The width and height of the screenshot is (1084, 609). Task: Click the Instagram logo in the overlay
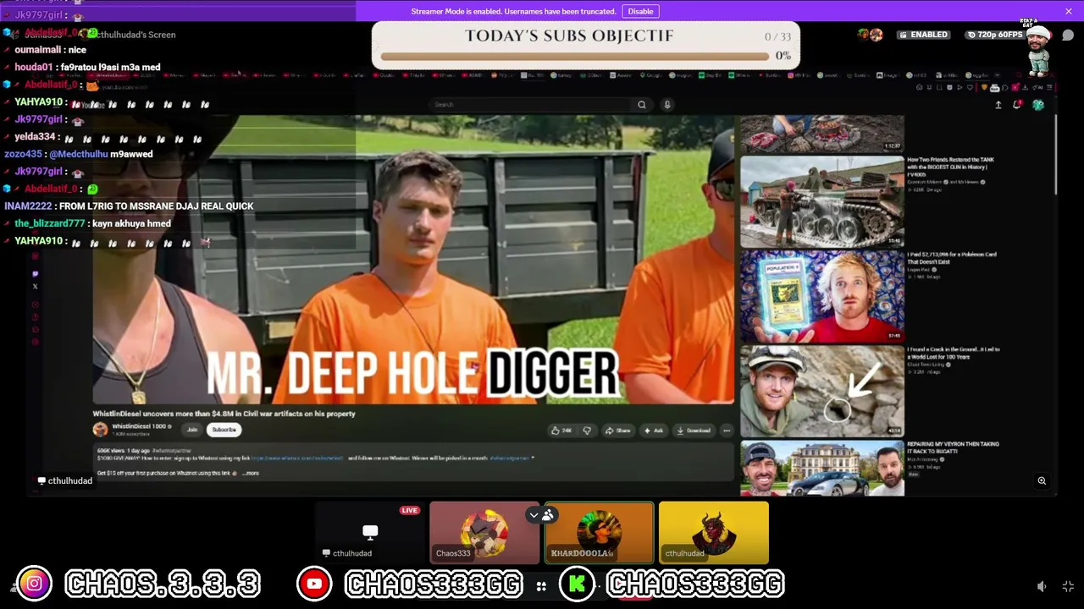(35, 584)
